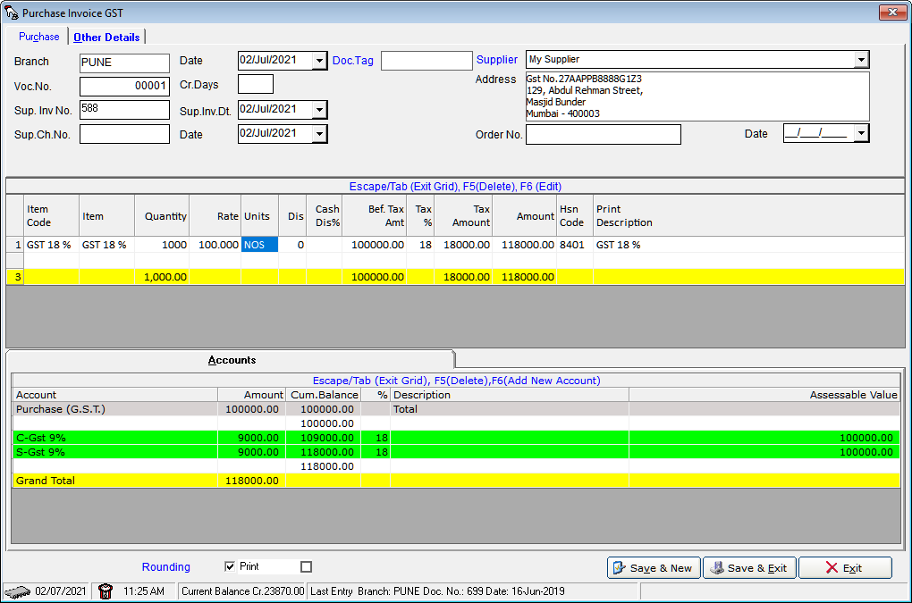The width and height of the screenshot is (912, 603).
Task: Click the Exit button
Action: 844,568
